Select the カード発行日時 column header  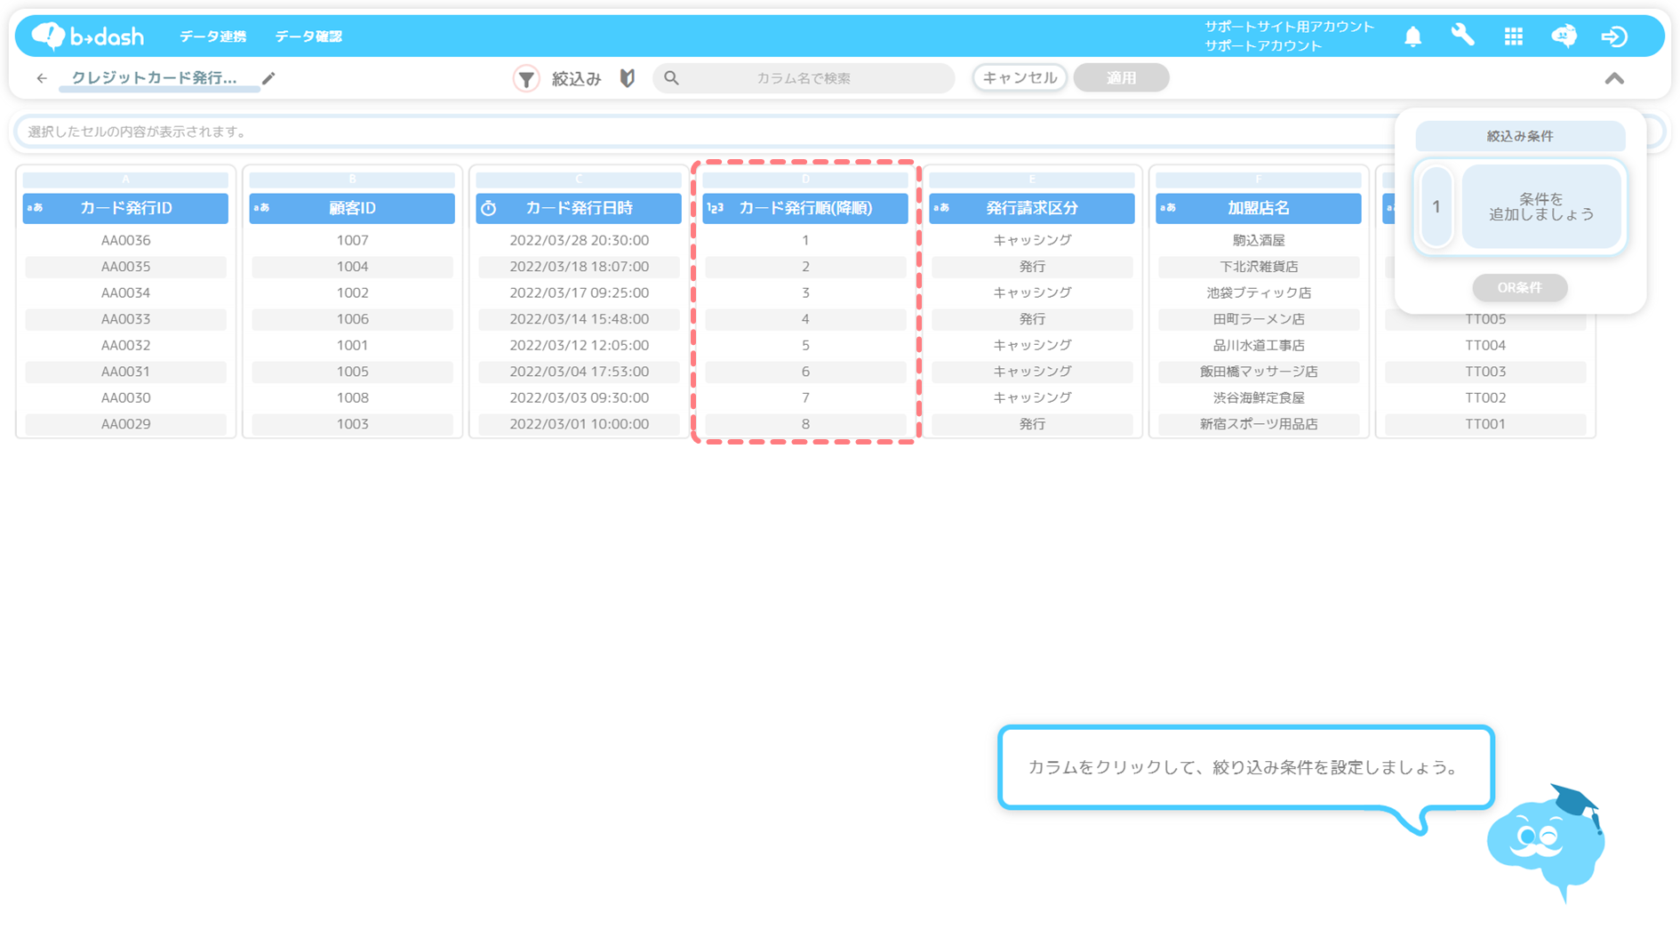pos(579,208)
